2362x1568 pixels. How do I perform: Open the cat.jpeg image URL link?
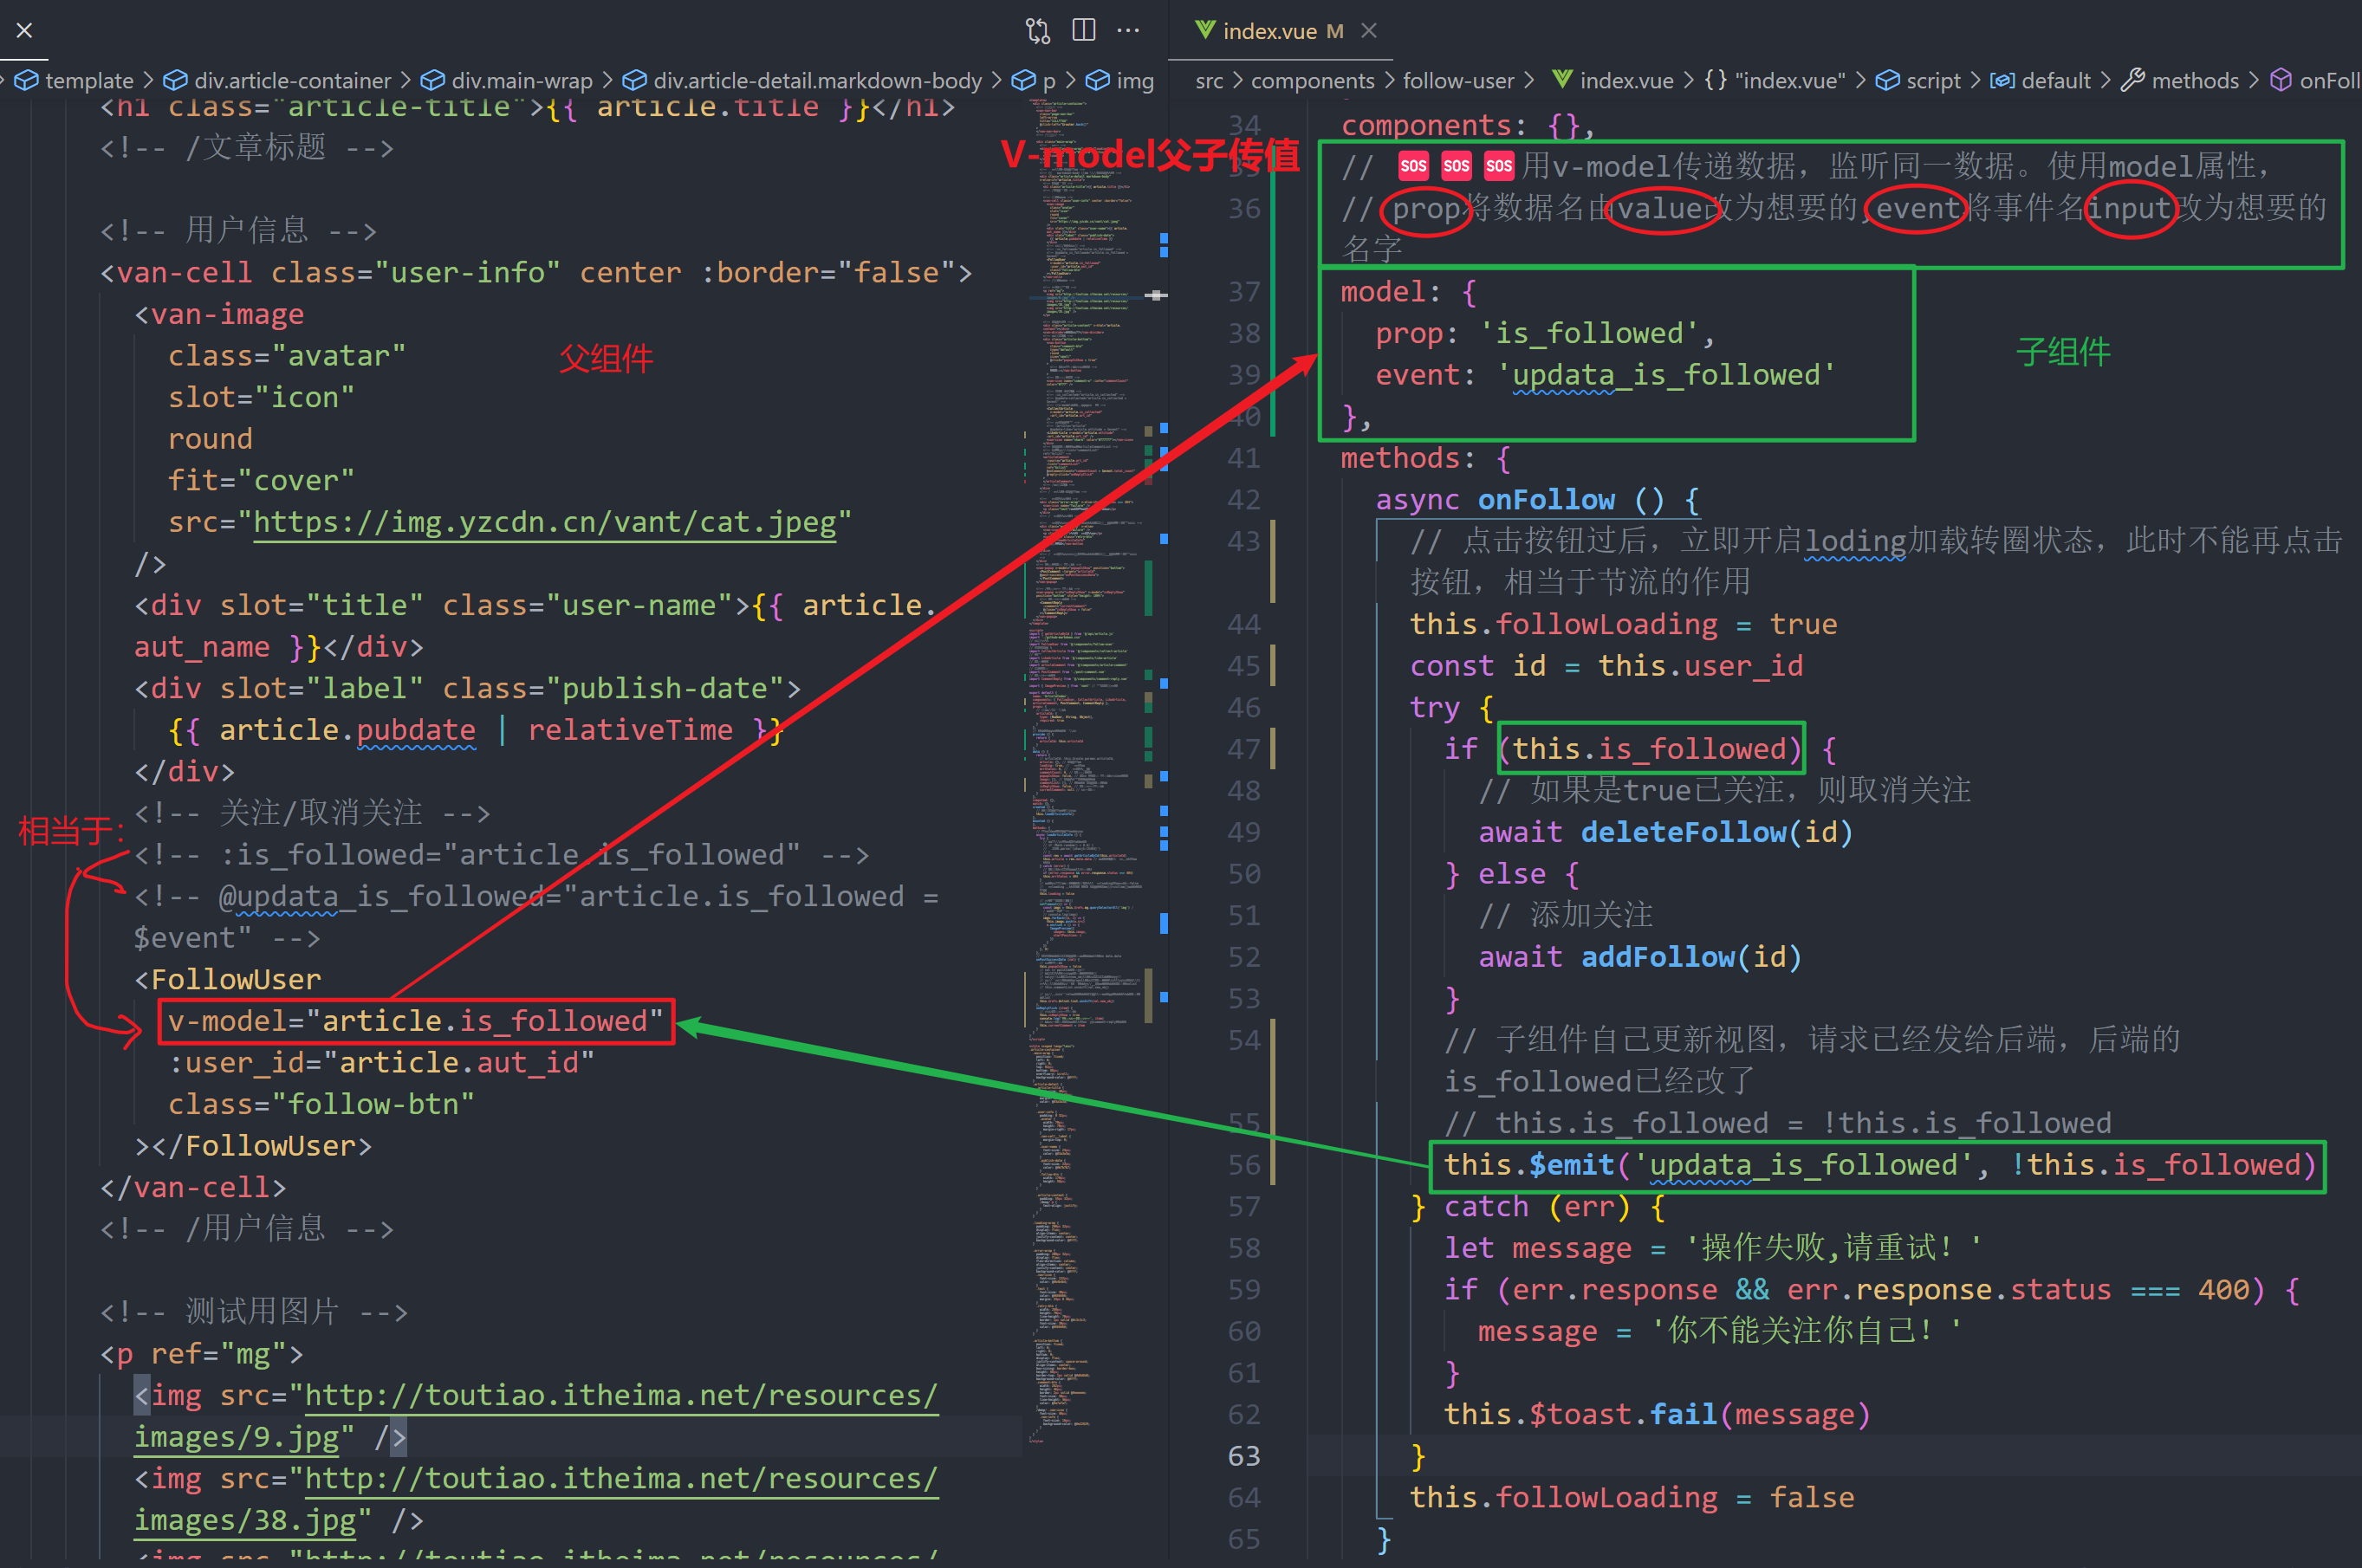coord(544,522)
